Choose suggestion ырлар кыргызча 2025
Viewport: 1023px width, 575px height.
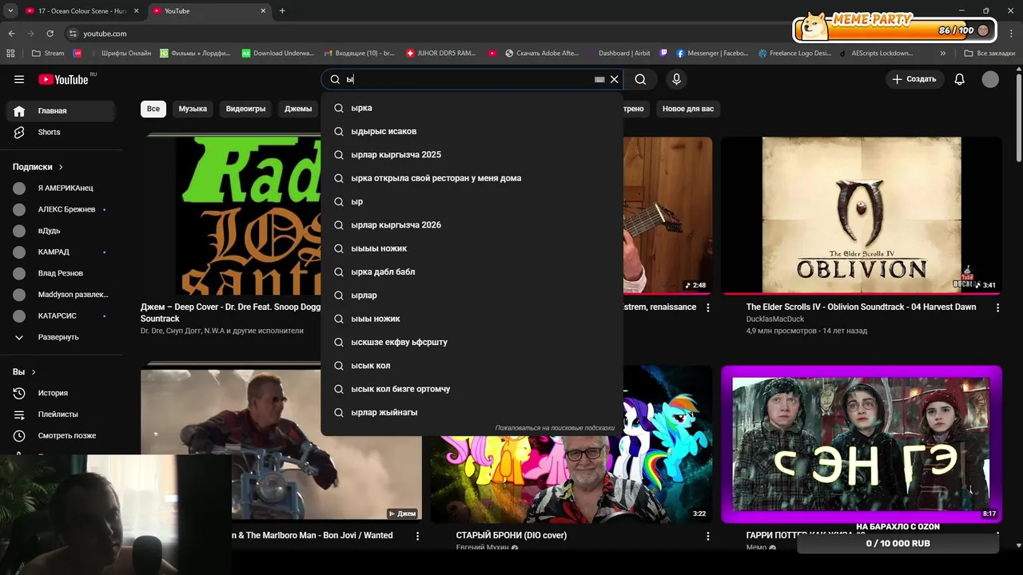tap(472, 155)
